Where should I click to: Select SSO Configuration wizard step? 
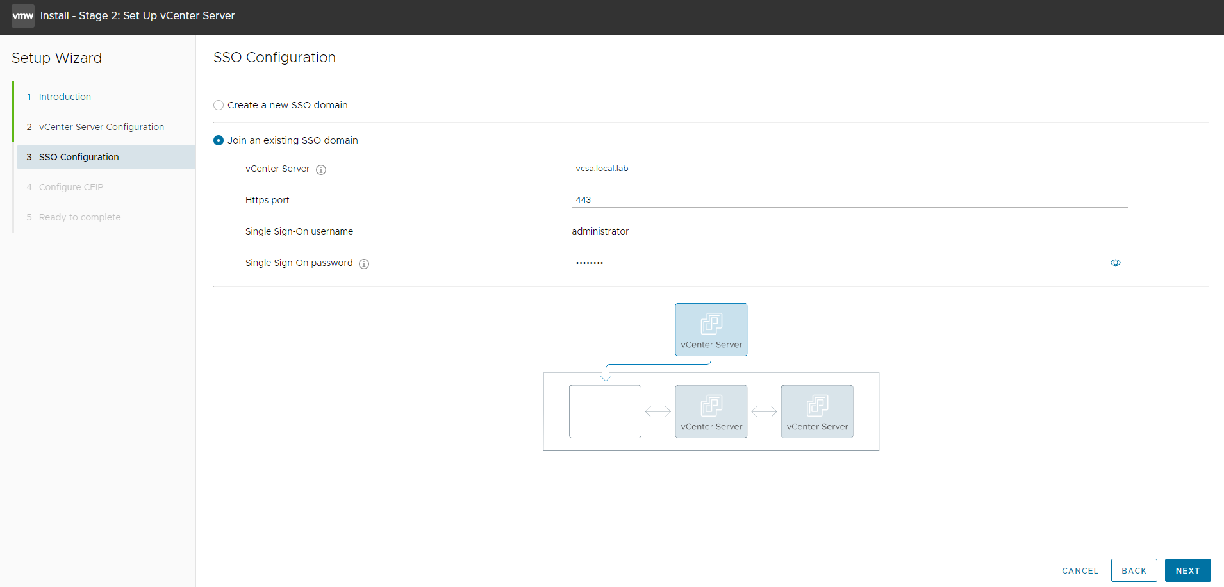coord(106,157)
